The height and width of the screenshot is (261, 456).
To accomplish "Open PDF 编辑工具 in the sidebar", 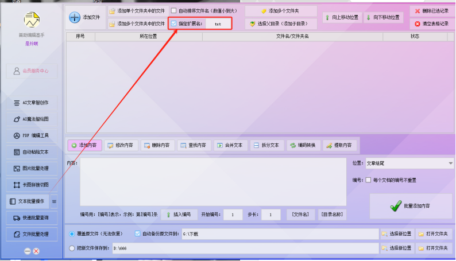I will click(x=32, y=135).
